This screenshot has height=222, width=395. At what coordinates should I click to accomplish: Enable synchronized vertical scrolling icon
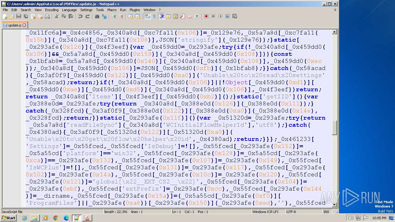coord(130,16)
